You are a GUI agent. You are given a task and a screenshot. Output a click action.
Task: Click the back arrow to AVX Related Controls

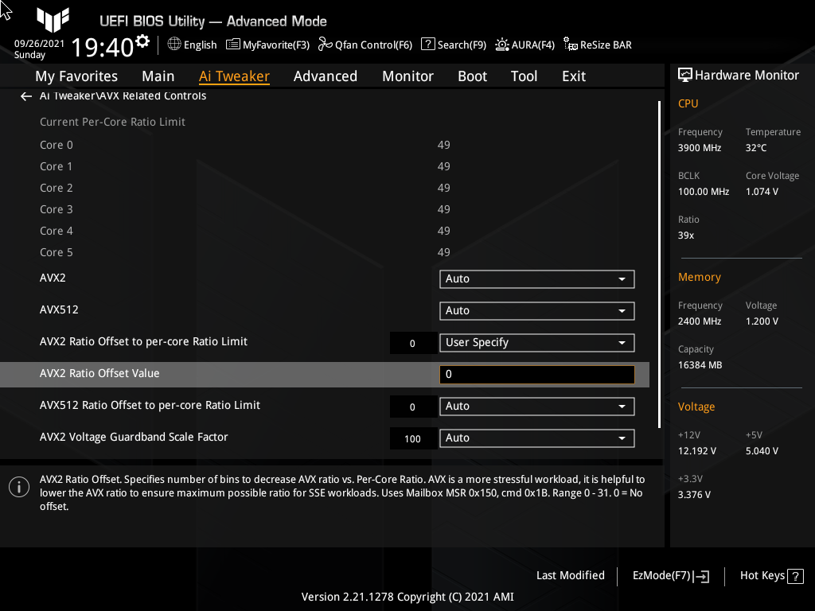pyautogui.click(x=25, y=95)
